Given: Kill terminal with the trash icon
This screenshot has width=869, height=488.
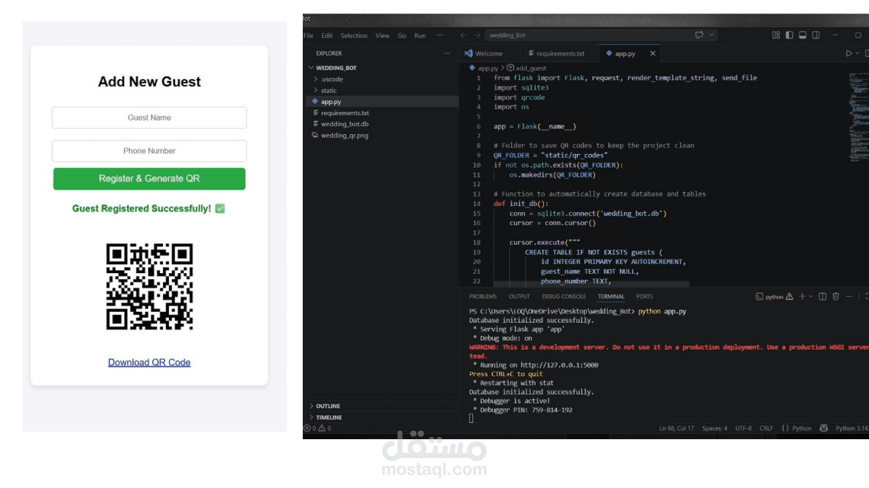Looking at the screenshot, I should click(836, 296).
